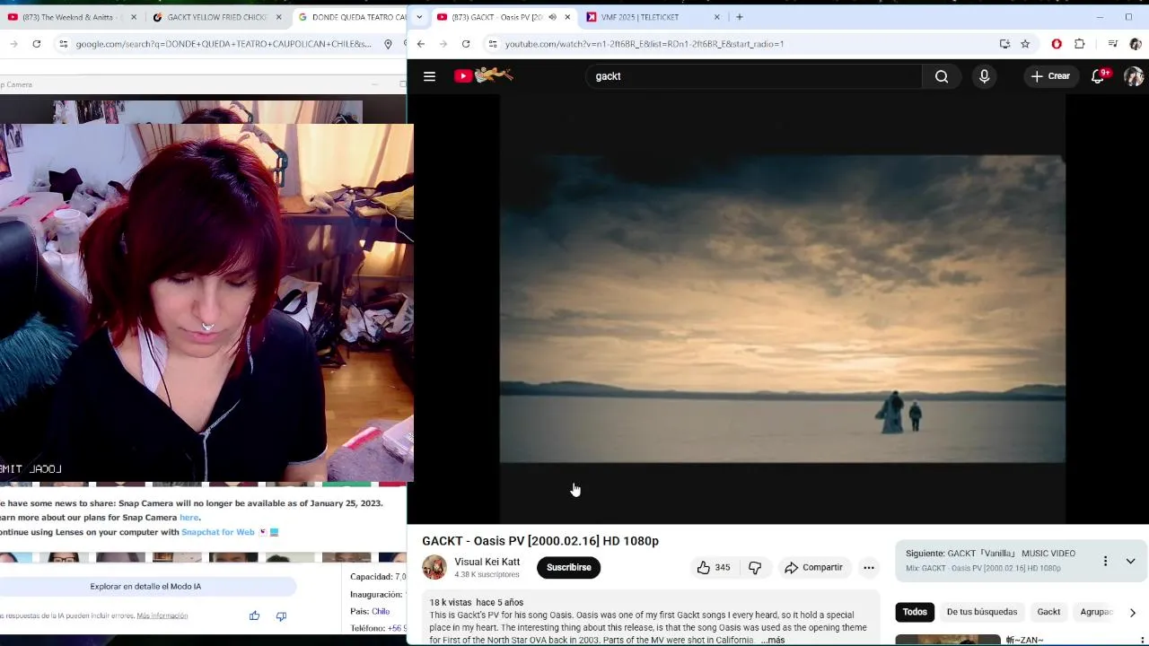This screenshot has width=1149, height=646.
Task: Bookmark this YouTube page with star
Action: pyautogui.click(x=1025, y=43)
